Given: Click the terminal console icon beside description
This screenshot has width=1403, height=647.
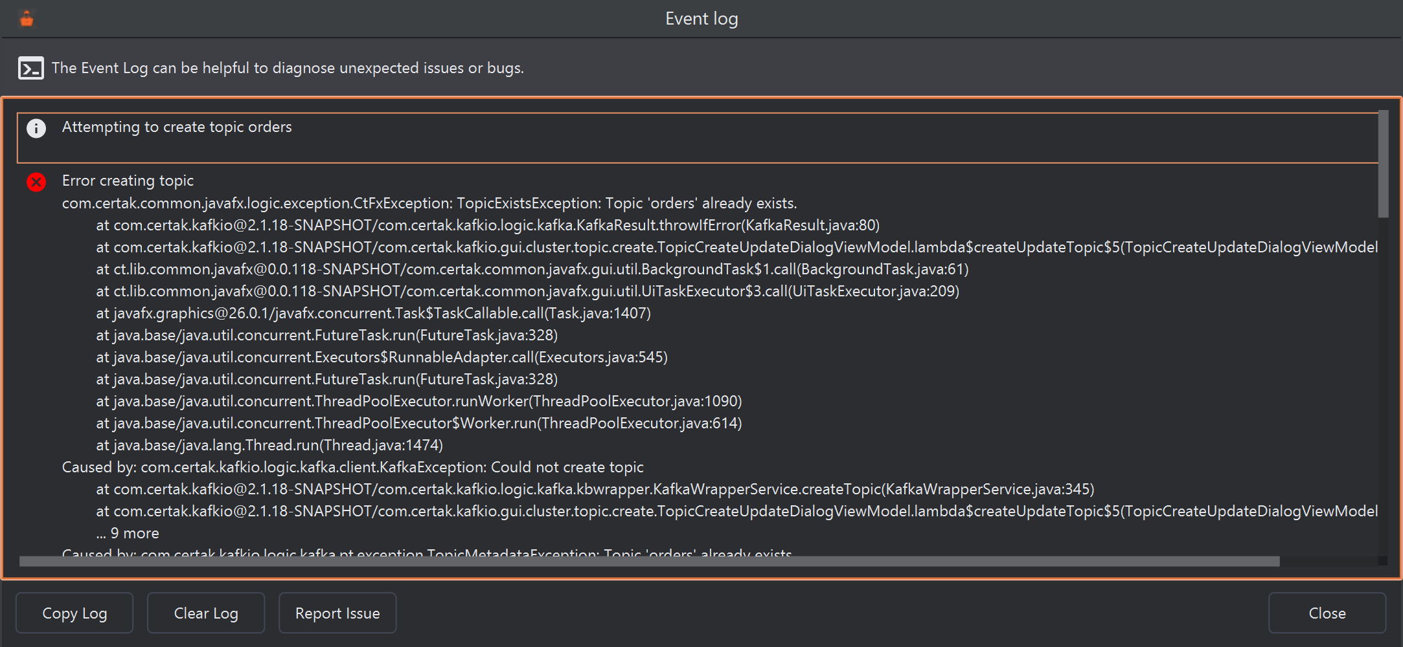Looking at the screenshot, I should pyautogui.click(x=31, y=68).
